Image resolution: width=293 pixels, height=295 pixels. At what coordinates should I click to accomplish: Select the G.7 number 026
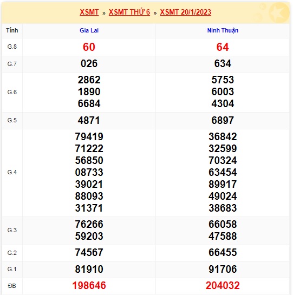(89, 63)
